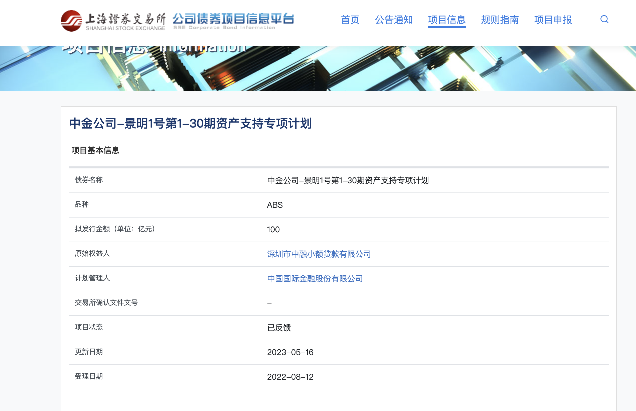Click the 更新日期 value 2023-05-16
The image size is (636, 411).
[291, 352]
